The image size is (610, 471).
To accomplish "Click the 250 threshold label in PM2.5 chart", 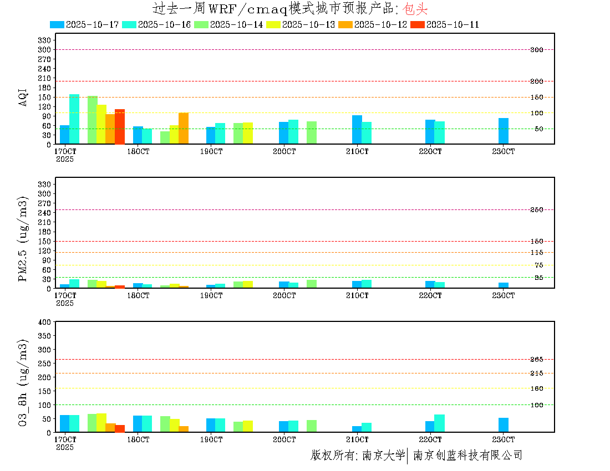I will pyautogui.click(x=536, y=210).
